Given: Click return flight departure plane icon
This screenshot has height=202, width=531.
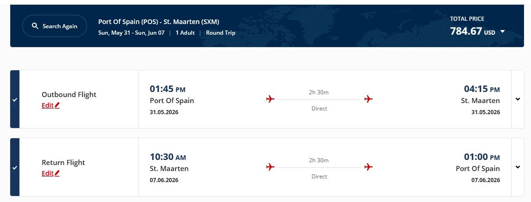Looking at the screenshot, I should [x=271, y=167].
